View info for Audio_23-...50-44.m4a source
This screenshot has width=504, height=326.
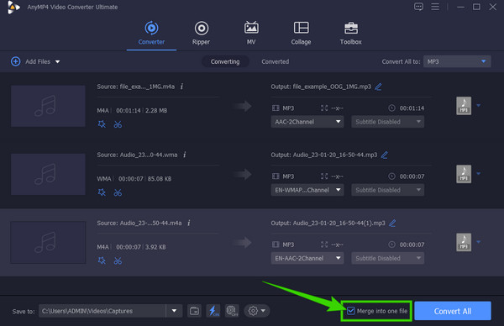pyautogui.click(x=189, y=223)
